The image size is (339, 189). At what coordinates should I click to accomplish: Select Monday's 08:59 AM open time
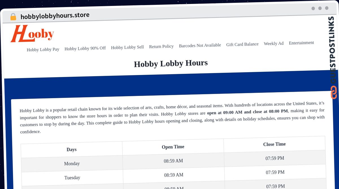tap(173, 161)
